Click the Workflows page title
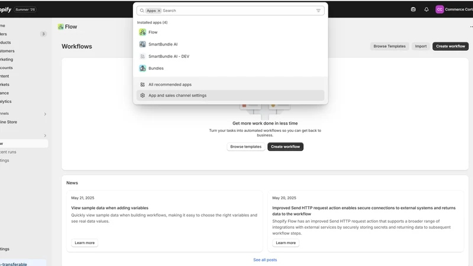 (77, 47)
